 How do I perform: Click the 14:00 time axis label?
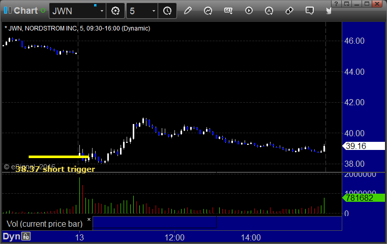[251, 237]
